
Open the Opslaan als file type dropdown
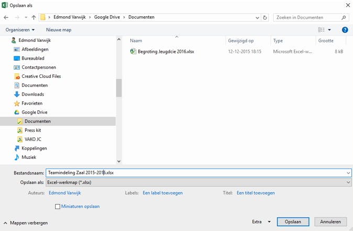(348, 182)
